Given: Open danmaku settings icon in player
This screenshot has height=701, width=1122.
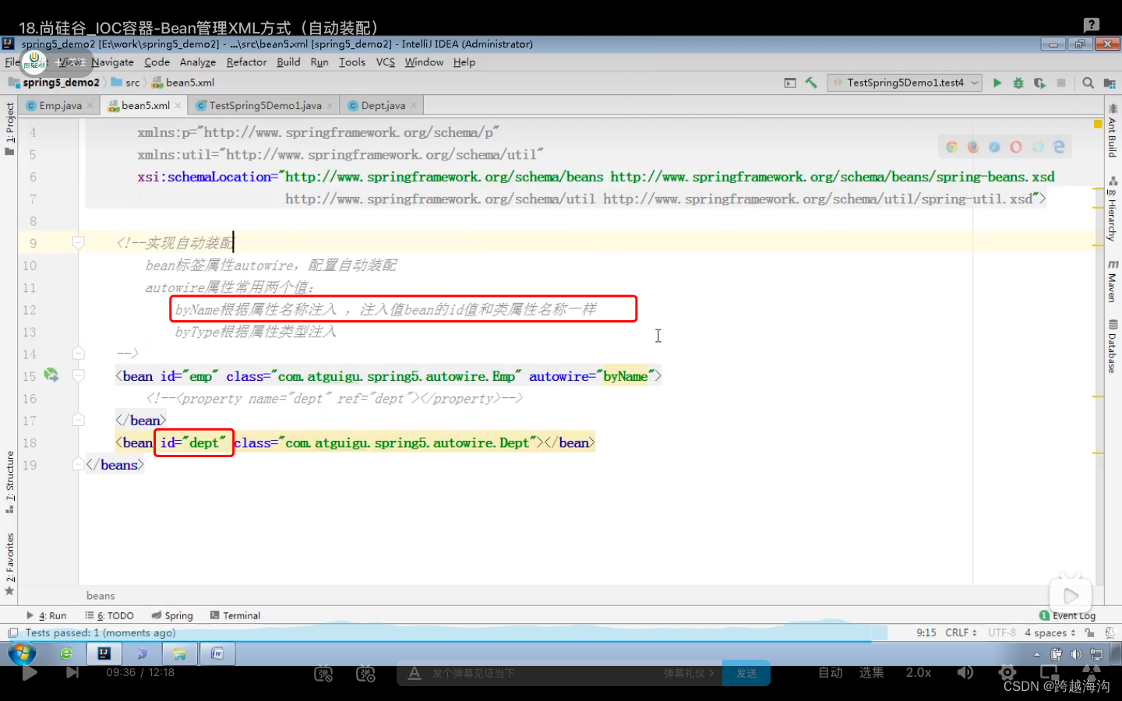Looking at the screenshot, I should click(x=365, y=673).
